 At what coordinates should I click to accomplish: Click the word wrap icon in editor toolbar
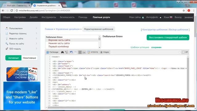point(84,52)
